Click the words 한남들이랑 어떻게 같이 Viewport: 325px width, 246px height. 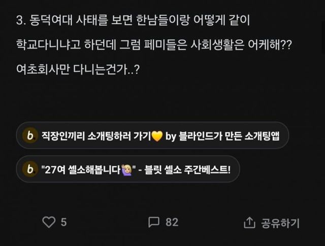point(193,20)
